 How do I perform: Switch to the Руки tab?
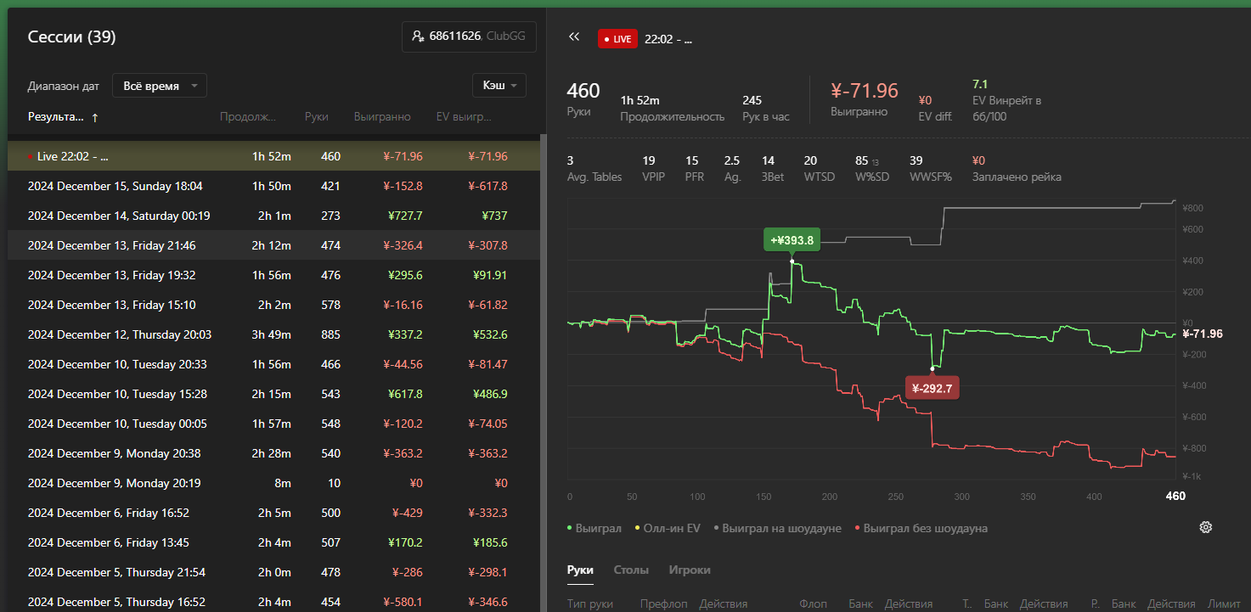[580, 570]
